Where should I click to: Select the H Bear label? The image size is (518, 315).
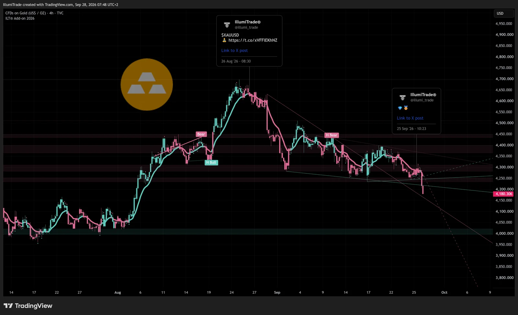(332, 135)
